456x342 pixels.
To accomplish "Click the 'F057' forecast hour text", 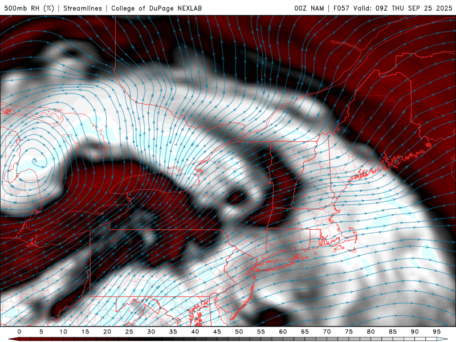I will click(341, 8).
